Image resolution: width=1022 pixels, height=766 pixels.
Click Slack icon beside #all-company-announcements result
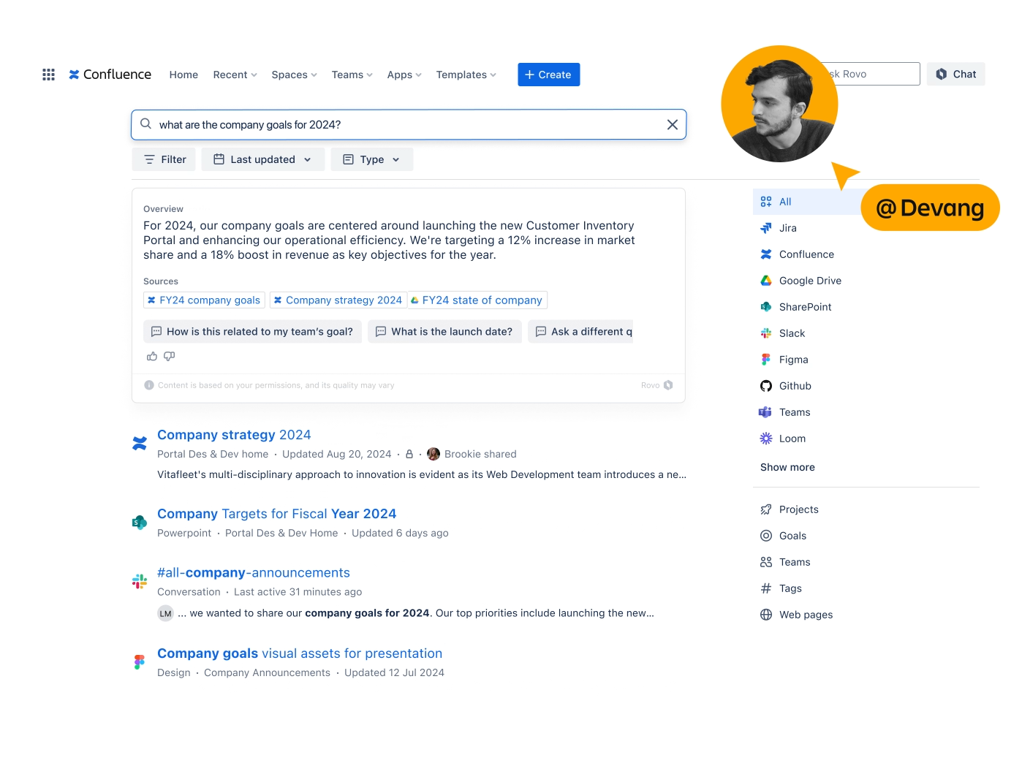tap(140, 581)
